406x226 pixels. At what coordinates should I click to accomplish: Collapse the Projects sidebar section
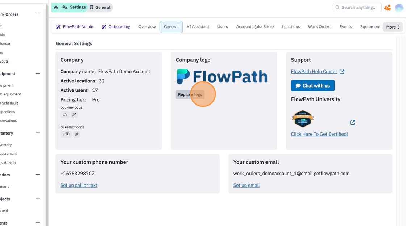(x=38, y=199)
